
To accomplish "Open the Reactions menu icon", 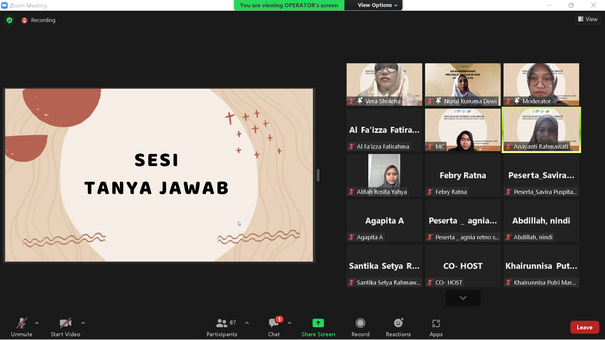I will point(398,323).
